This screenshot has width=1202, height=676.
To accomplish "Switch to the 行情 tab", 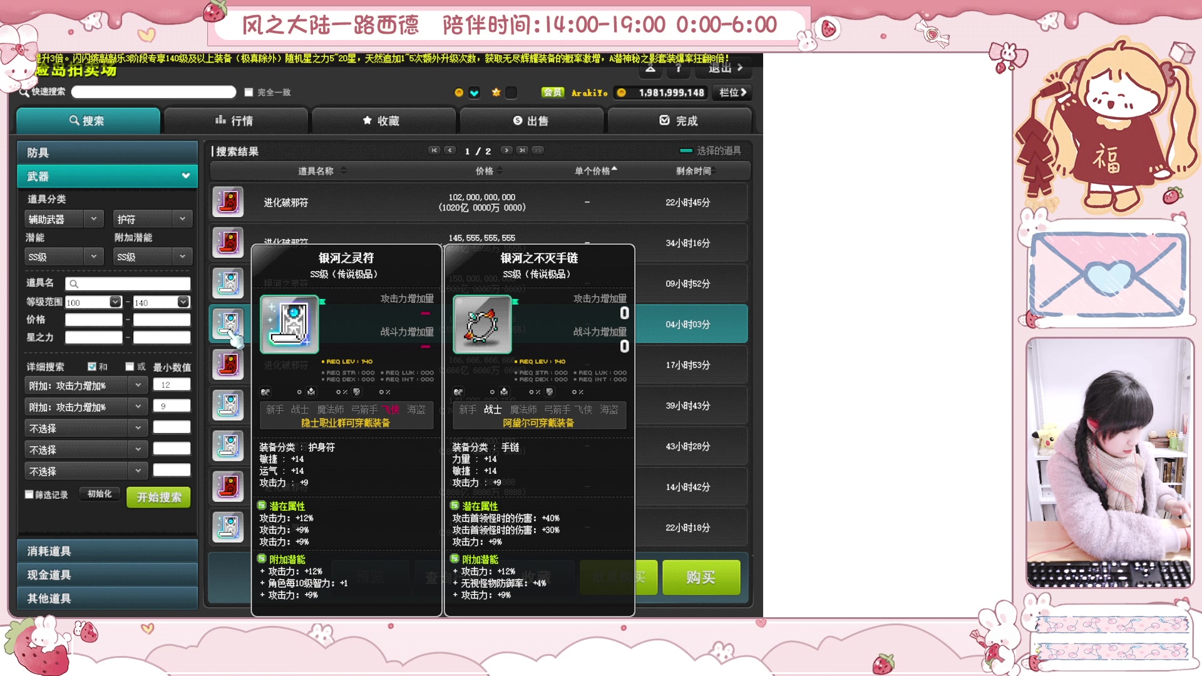I will 235,120.
